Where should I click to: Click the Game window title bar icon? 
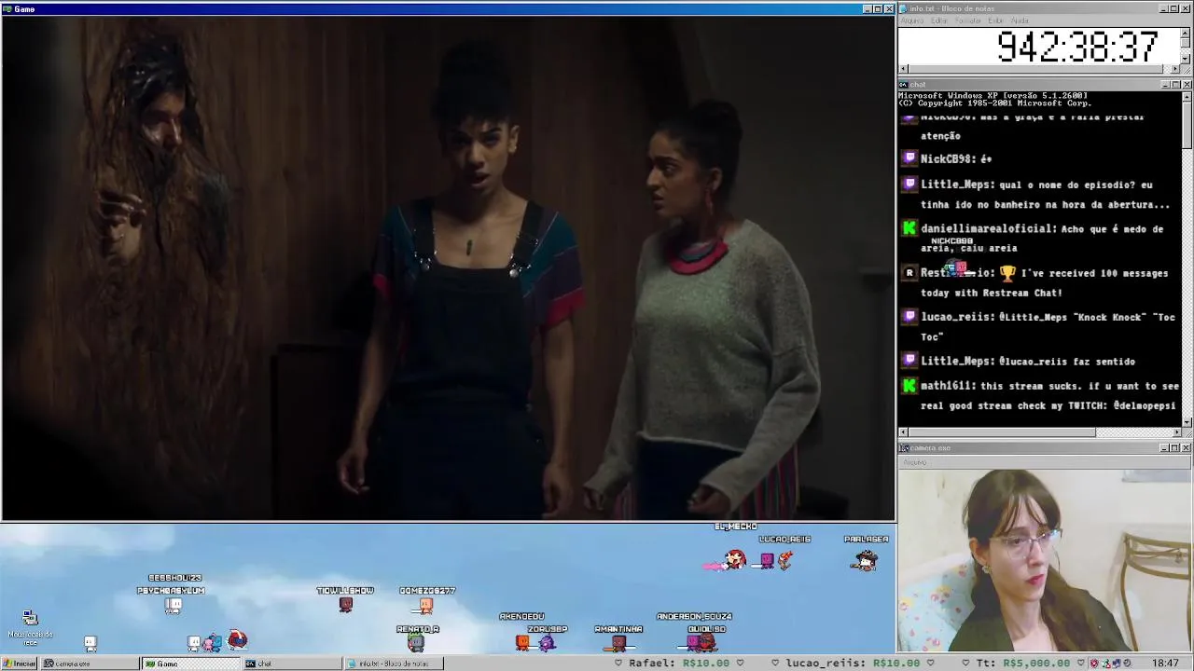tap(7, 8)
